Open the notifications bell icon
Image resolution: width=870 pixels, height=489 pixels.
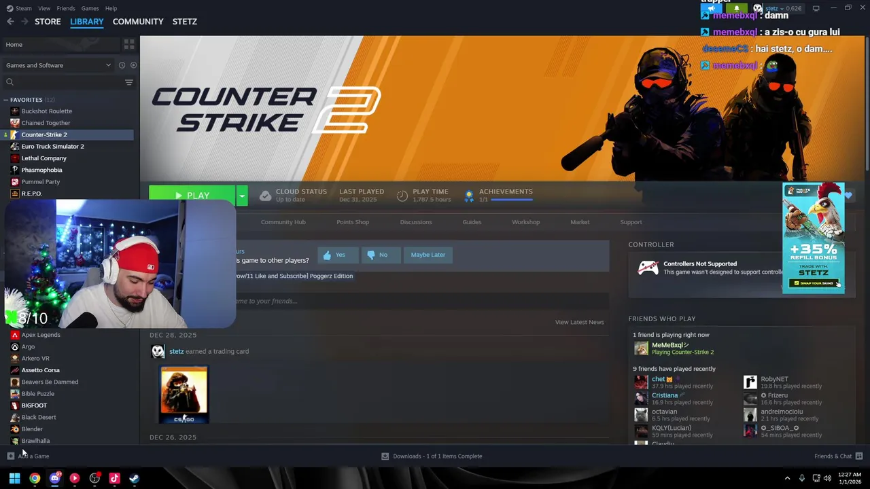coord(736,8)
